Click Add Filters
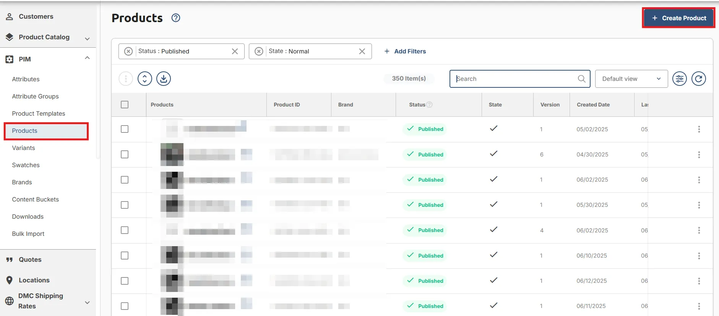Screen dimensions: 719x316 coord(405,51)
